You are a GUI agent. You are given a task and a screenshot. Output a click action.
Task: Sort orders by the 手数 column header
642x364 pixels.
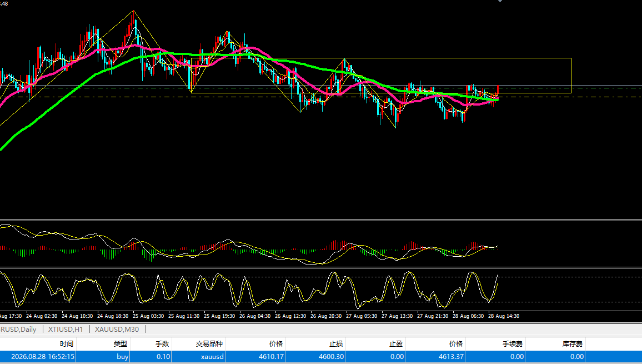tap(163, 344)
